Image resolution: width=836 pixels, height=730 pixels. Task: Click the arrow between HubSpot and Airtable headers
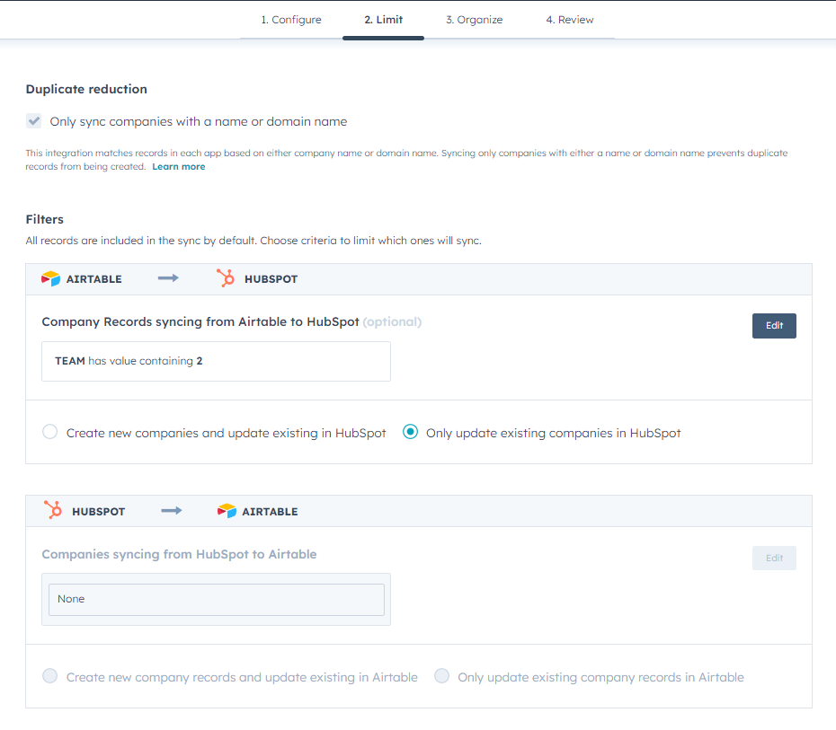170,510
